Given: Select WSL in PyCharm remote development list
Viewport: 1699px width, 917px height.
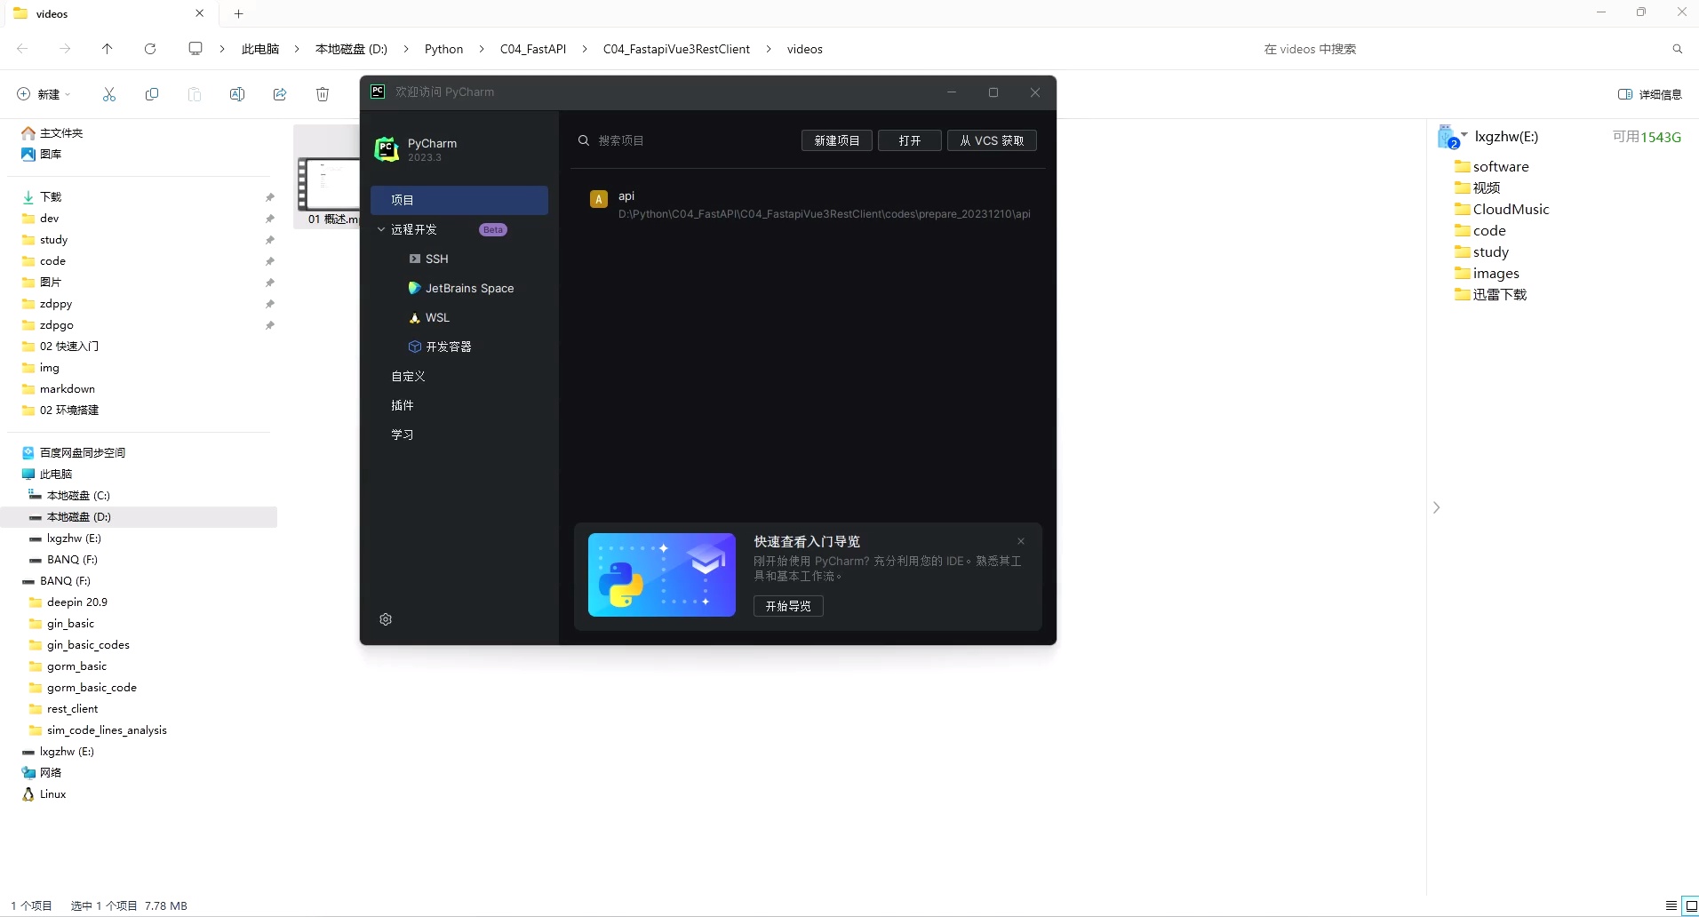Looking at the screenshot, I should [x=436, y=317].
